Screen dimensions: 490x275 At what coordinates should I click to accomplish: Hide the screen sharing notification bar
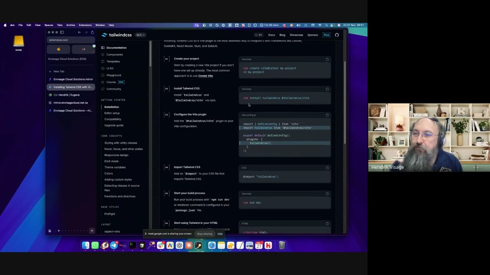point(220,234)
